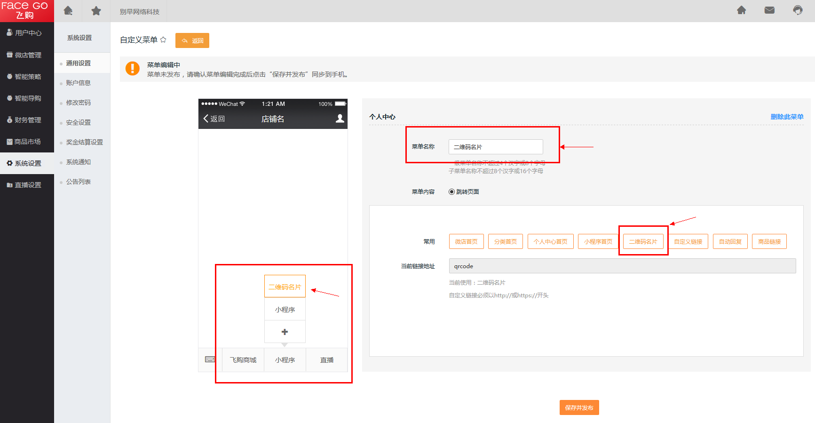The width and height of the screenshot is (815, 423).
Task: Click the 删除此菜单 link
Action: click(786, 117)
